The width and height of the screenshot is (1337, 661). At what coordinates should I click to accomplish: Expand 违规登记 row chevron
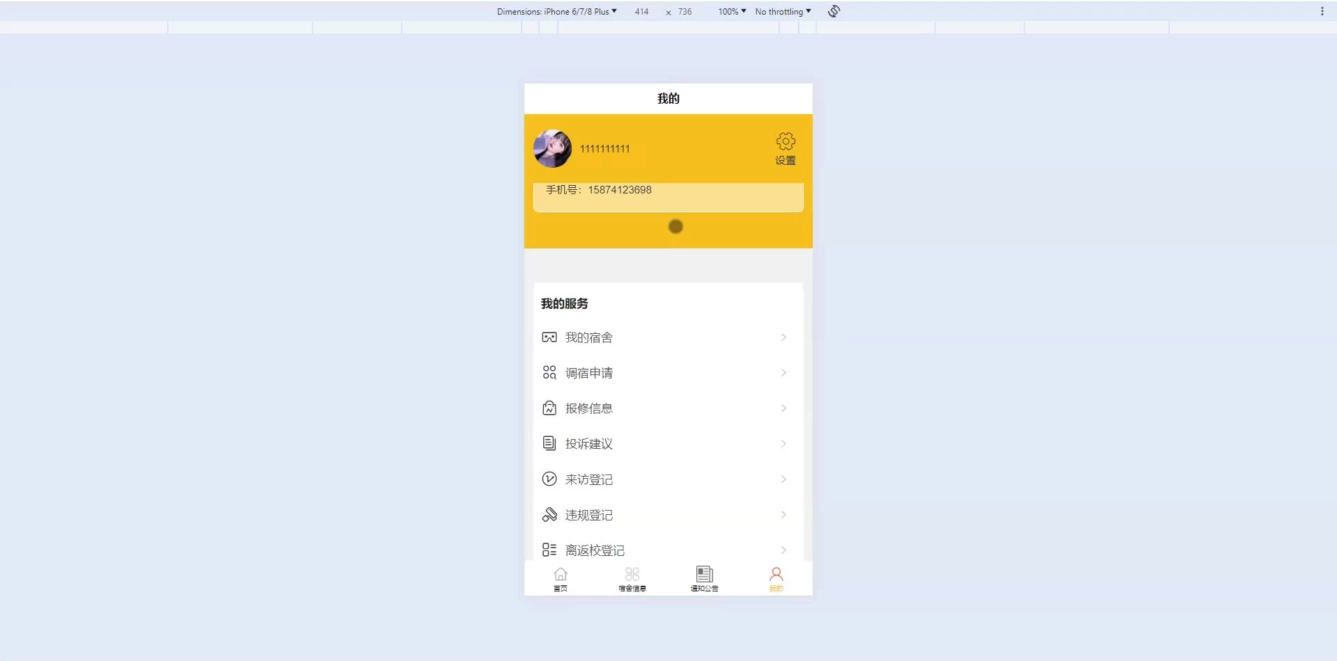tap(783, 515)
